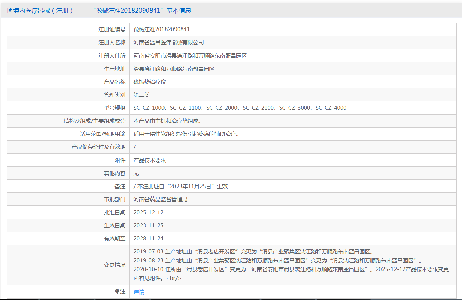Click the 产品储存条件及有效期 label
Screen dimensions: 462x300
point(98,147)
